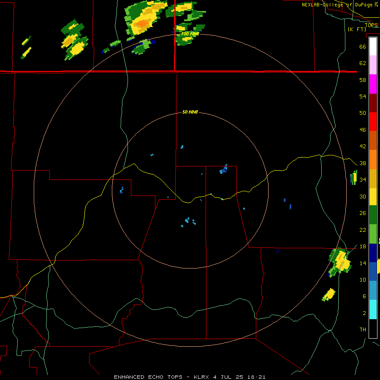Screen dimensions: 380x380
Task: Click the dark green swatch above 22
Action: [x=373, y=215]
